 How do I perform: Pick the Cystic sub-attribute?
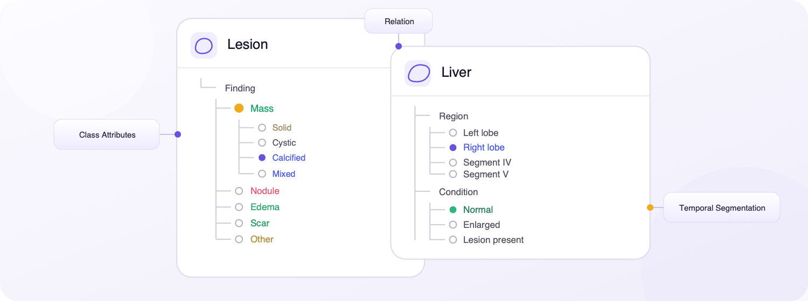click(277, 142)
